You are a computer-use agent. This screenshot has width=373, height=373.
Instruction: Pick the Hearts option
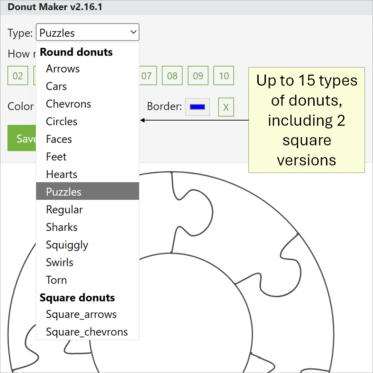[61, 174]
